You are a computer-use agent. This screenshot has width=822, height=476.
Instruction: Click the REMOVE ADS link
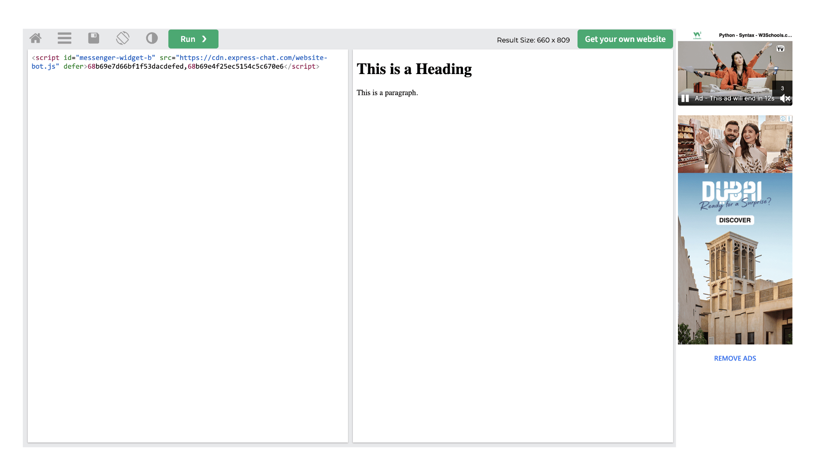click(735, 358)
